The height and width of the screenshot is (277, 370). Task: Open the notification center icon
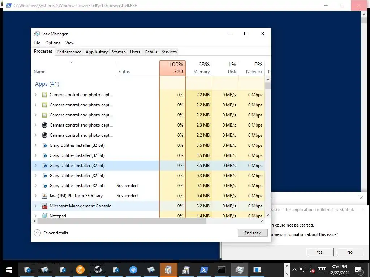[x=358, y=270]
